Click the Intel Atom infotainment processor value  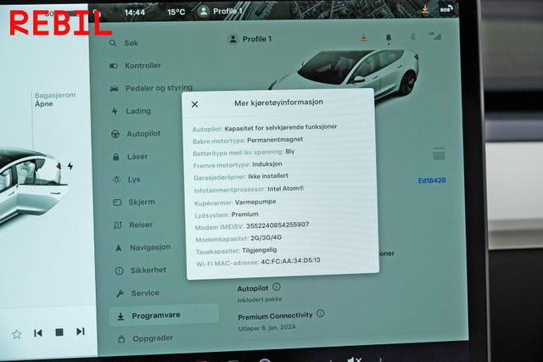(x=286, y=189)
